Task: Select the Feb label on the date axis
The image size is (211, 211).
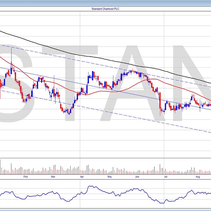Action: (x=25, y=177)
